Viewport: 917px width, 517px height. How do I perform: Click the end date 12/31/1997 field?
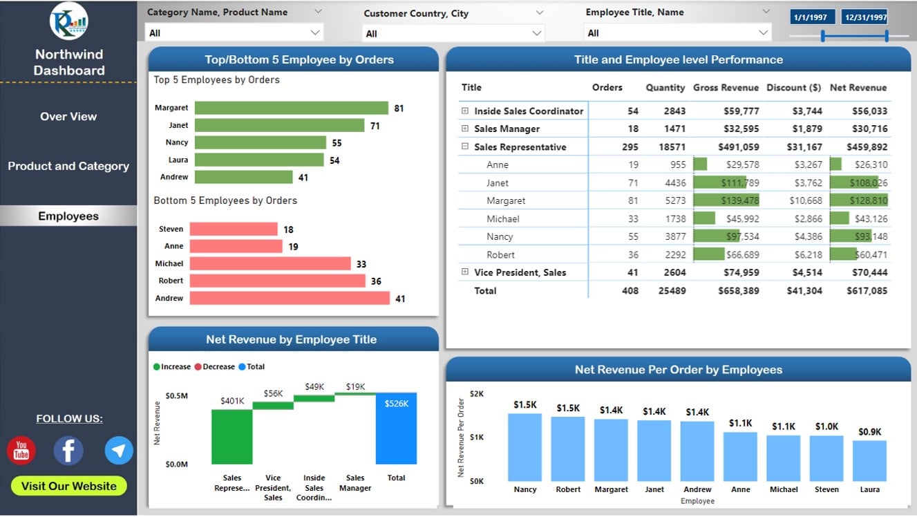click(865, 17)
